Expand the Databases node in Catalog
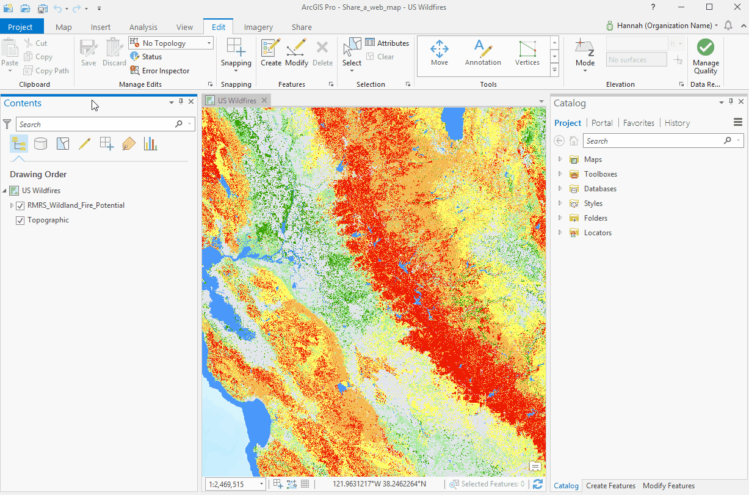Viewport: 749px width, 495px height. coord(560,188)
